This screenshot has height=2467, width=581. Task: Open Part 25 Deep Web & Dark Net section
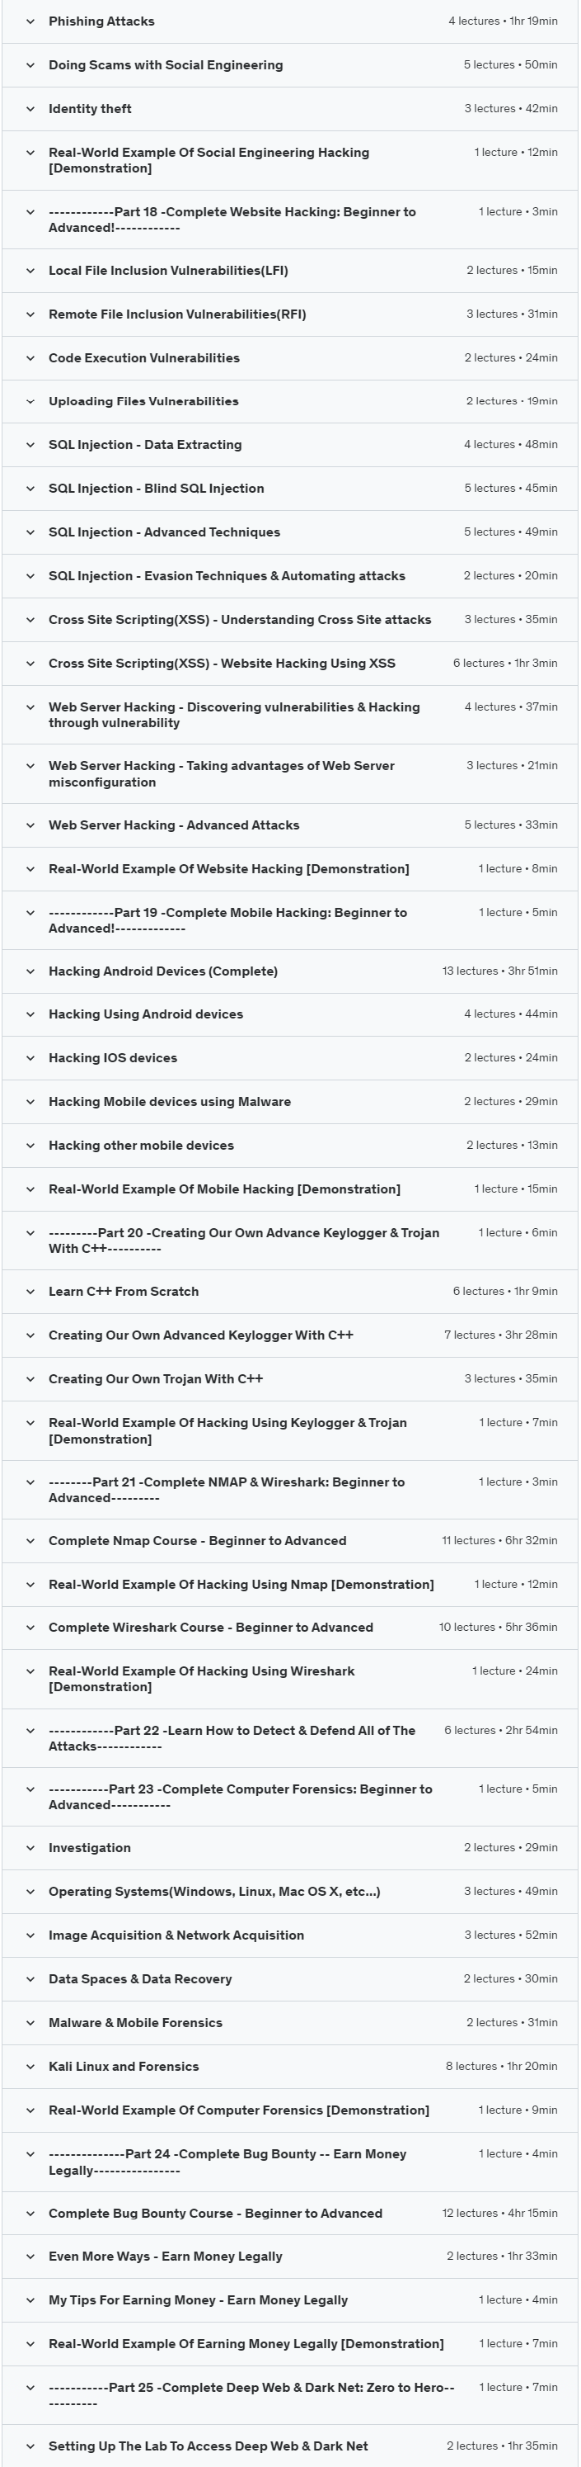pos(251,2395)
